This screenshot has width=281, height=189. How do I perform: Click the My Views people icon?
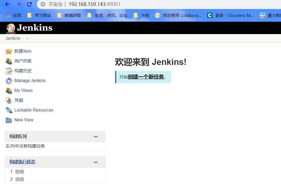pyautogui.click(x=9, y=91)
